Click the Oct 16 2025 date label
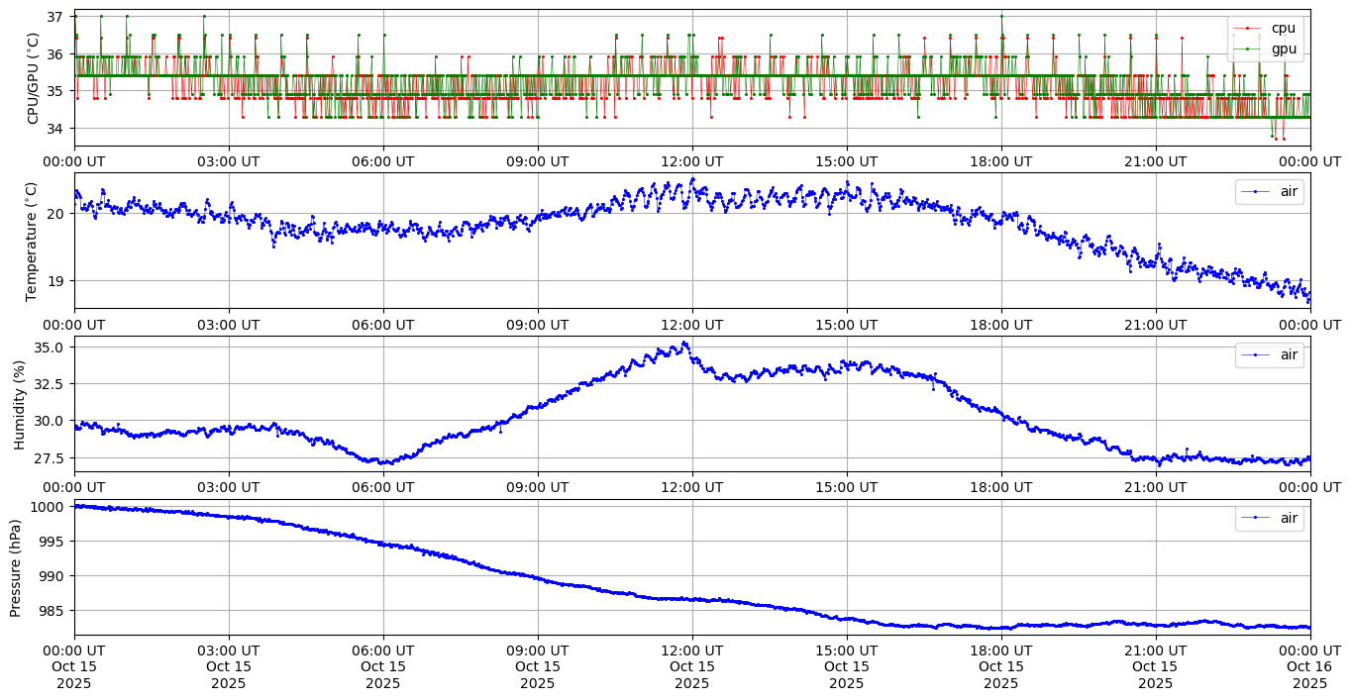Viewport: 1351px width, 700px height. [1309, 666]
